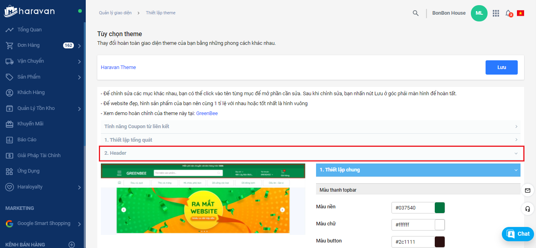
Task: Open Báo Cáo menu item
Action: 27,140
